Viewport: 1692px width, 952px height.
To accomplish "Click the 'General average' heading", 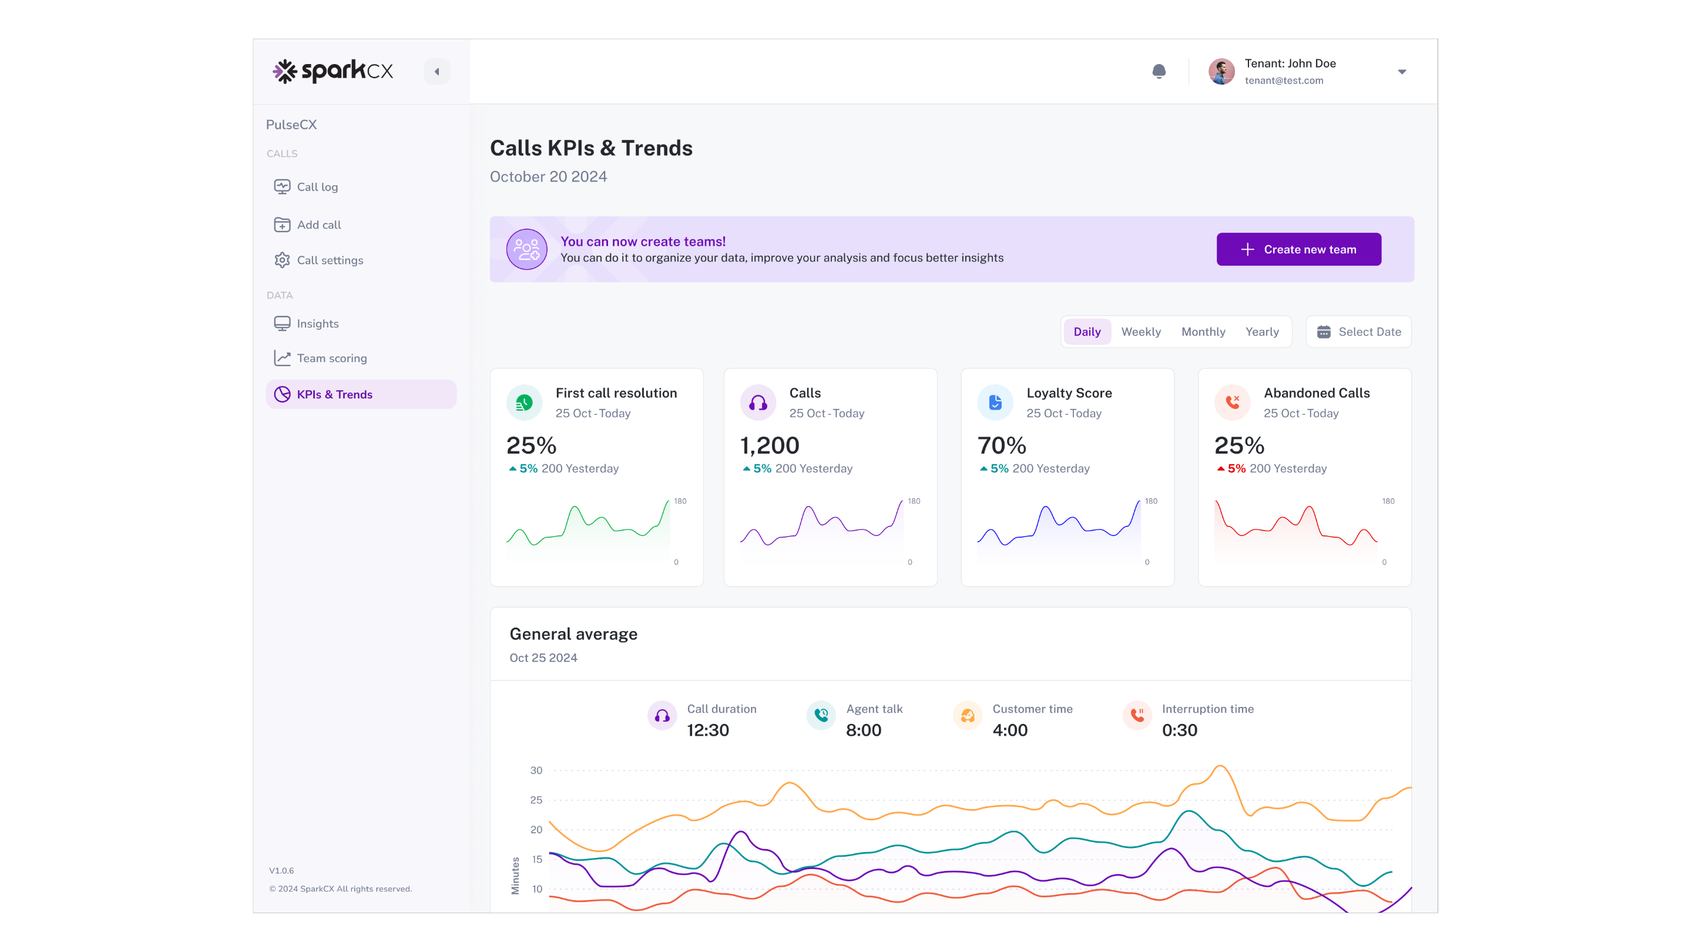I will point(573,633).
